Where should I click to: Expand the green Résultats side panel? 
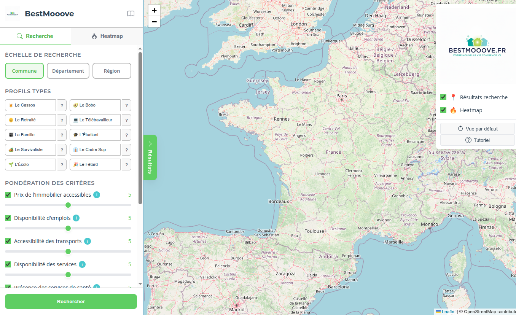click(150, 157)
